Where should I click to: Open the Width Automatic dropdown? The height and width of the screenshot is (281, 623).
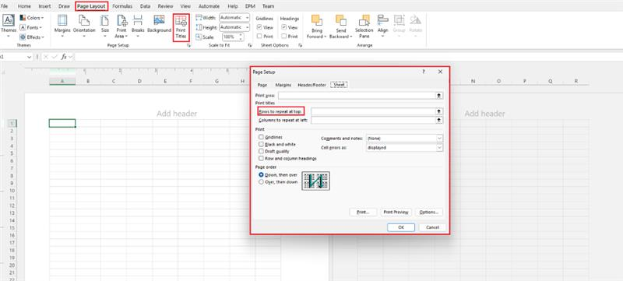[247, 17]
